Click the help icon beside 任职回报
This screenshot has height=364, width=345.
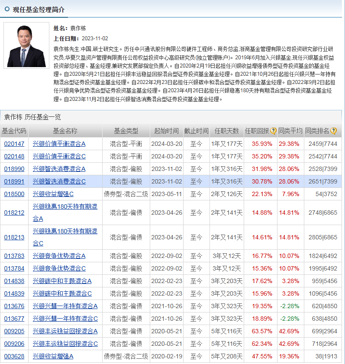pos(273,131)
